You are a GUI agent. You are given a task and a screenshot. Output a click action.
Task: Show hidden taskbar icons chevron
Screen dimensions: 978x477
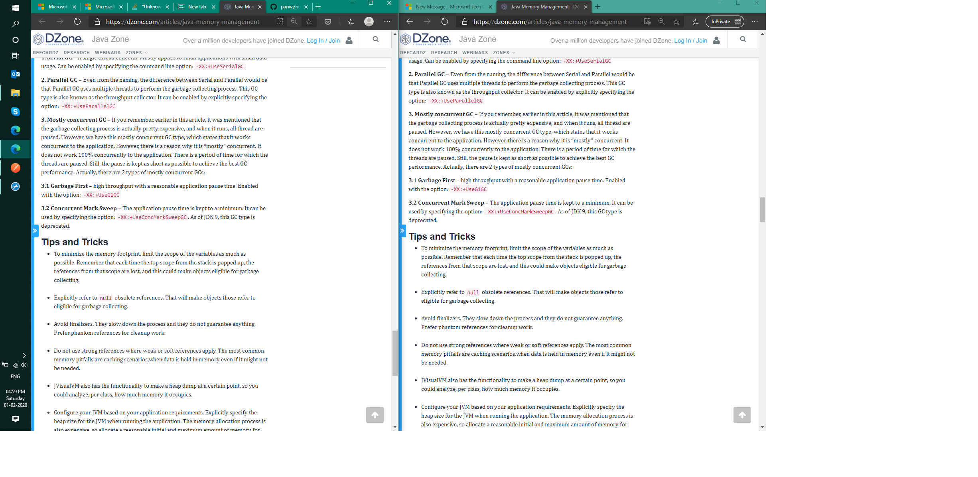(25, 355)
